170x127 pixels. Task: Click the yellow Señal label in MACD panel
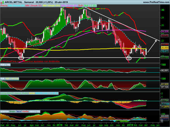tap(32, 93)
